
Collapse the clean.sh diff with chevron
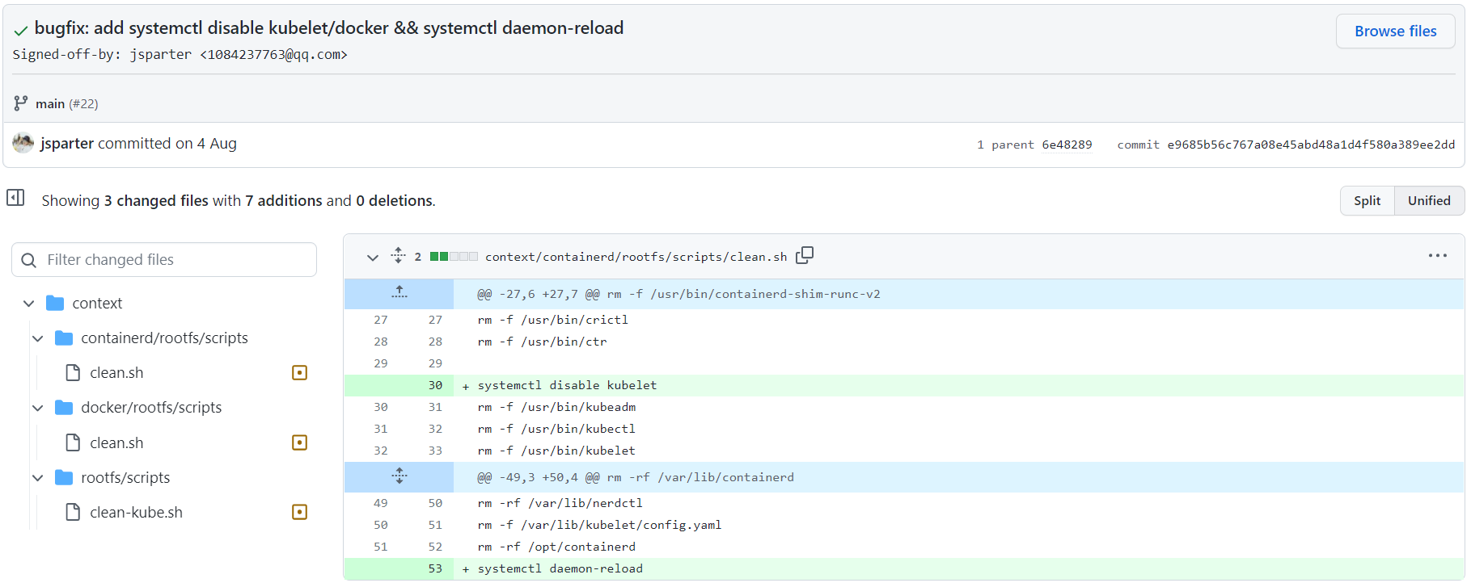(372, 258)
